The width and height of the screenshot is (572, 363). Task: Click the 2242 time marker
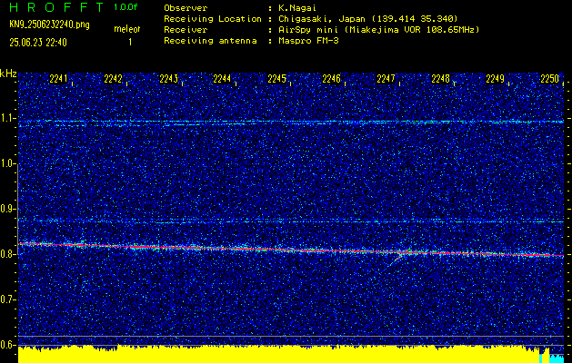click(x=113, y=79)
